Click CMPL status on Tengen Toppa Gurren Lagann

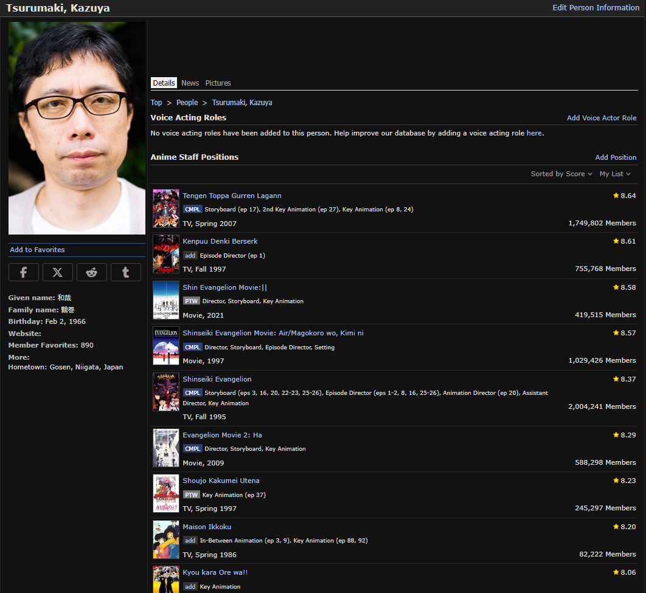click(192, 210)
